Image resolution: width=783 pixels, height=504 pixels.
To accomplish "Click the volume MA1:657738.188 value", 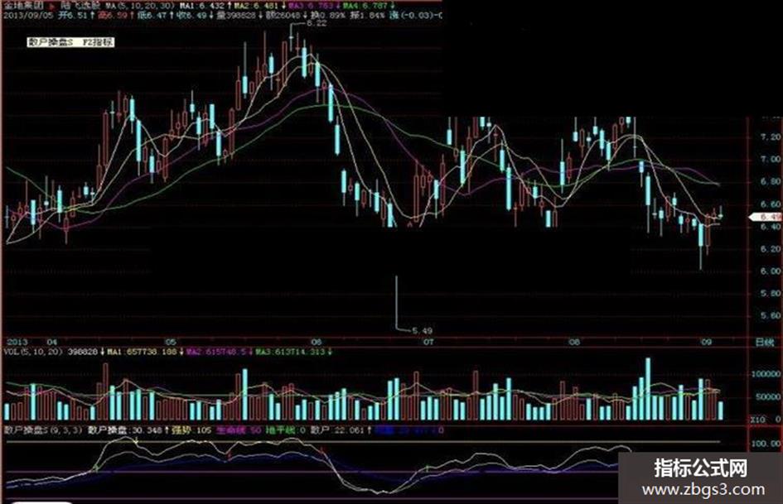I will [x=142, y=352].
